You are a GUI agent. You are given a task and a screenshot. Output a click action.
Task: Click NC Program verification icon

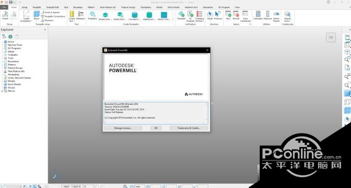coord(190,16)
